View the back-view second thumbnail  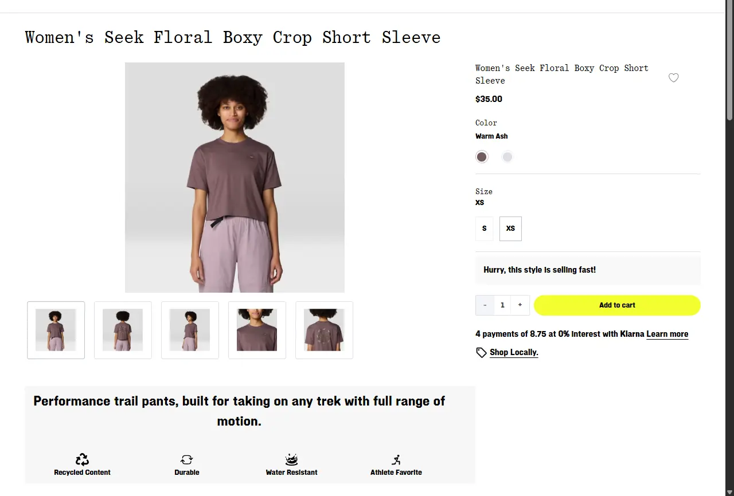click(123, 330)
